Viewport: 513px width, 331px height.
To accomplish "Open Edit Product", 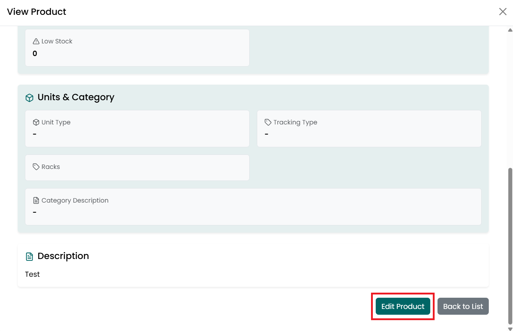I will click(x=403, y=306).
